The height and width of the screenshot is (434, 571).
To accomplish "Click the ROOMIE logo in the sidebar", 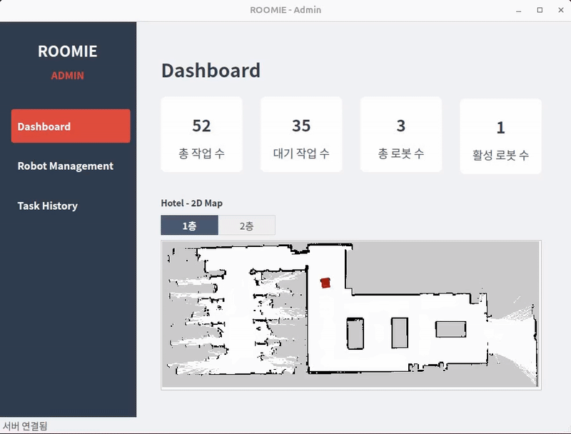I will point(67,51).
